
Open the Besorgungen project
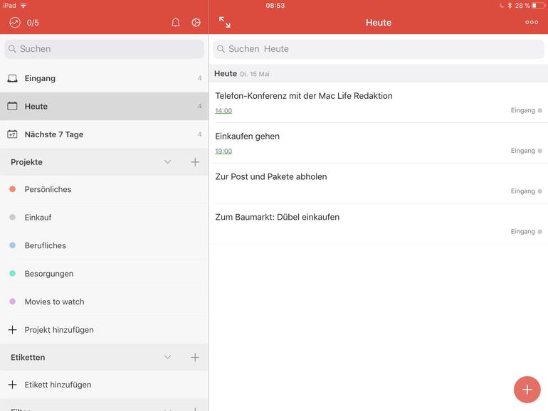[104, 274]
